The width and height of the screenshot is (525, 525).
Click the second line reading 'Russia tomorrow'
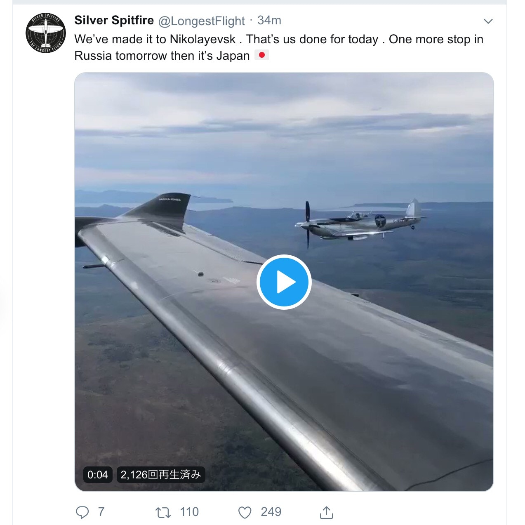tap(162, 56)
